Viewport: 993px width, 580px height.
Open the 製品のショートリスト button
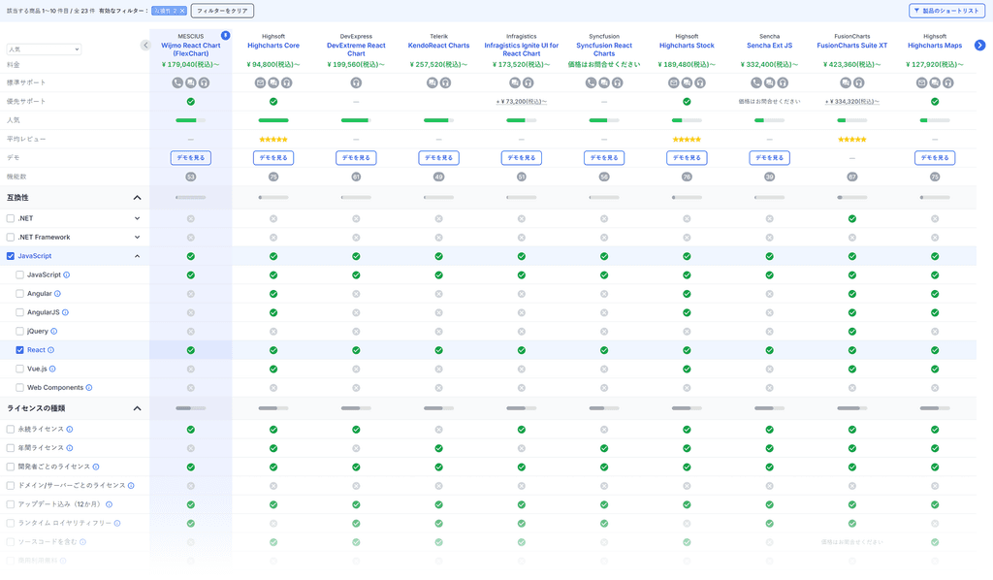[x=946, y=11]
